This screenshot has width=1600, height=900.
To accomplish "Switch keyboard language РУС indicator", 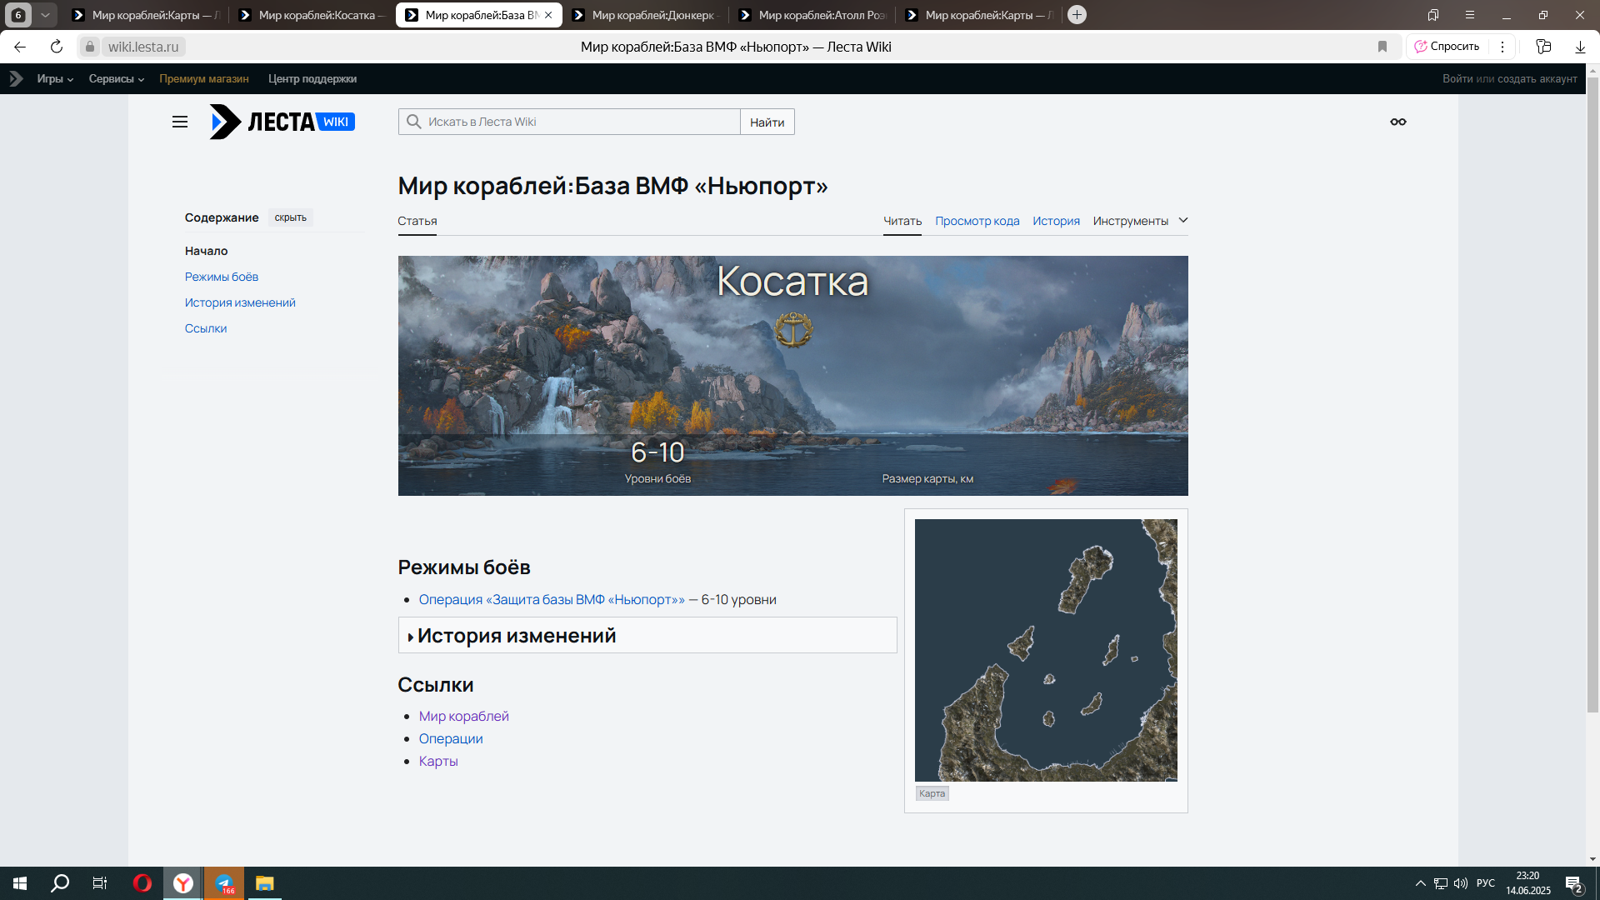I will pos(1486,883).
